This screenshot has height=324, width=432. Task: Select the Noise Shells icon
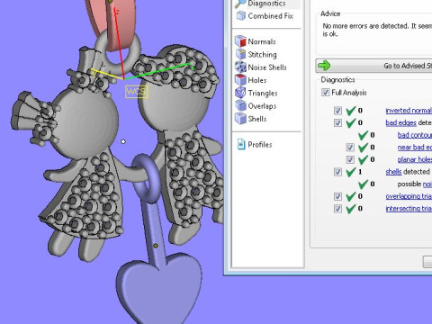click(240, 67)
